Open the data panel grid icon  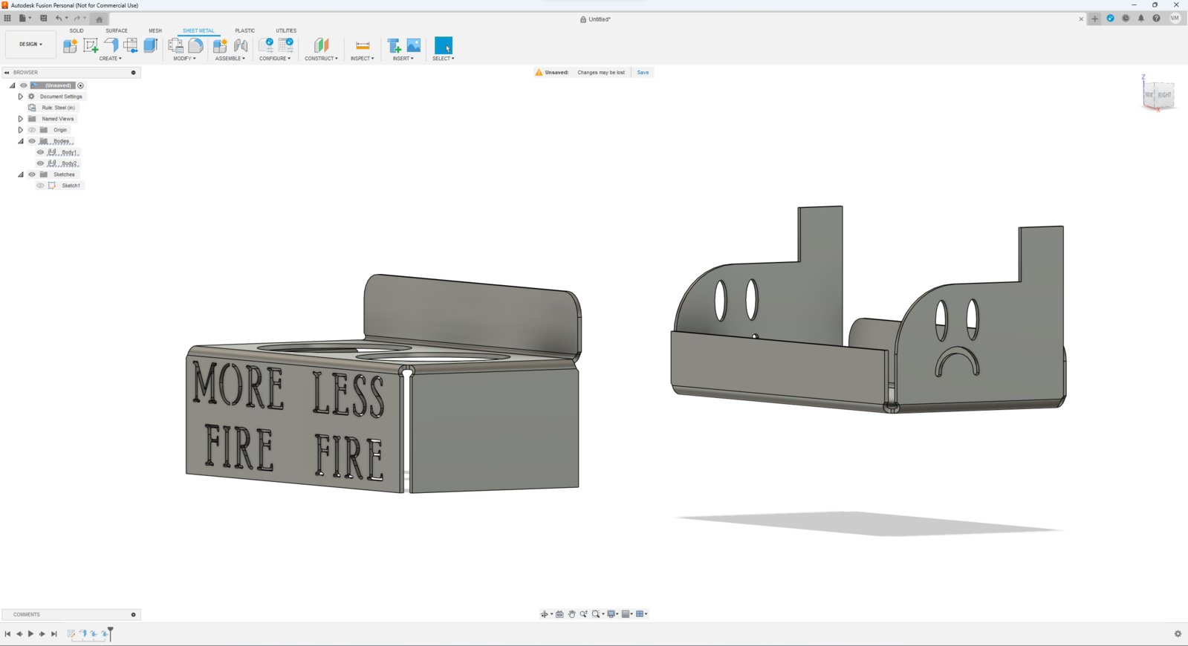click(7, 19)
